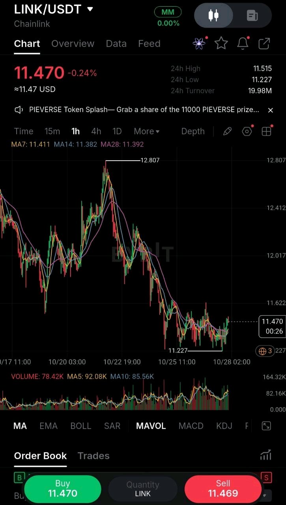Tap the 24h Low value 11.227
Viewport: 286px width, 505px height.
[262, 80]
